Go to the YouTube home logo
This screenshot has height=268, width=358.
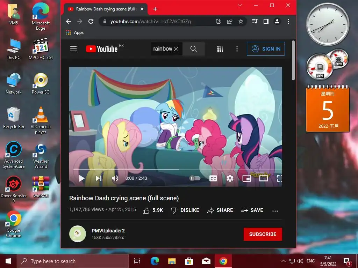tap(102, 49)
